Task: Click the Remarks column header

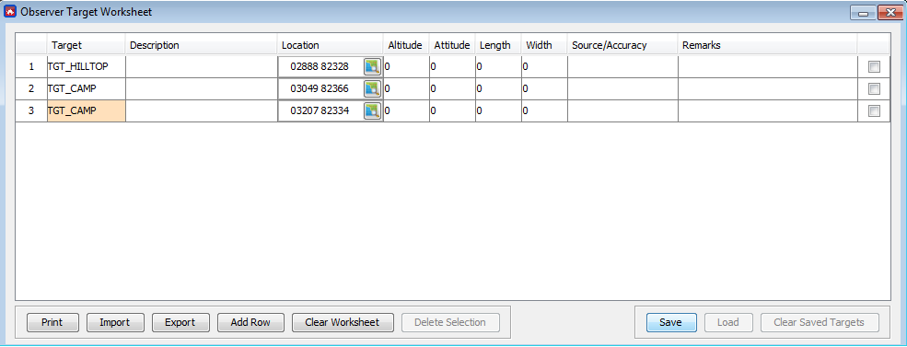Action: 768,45
